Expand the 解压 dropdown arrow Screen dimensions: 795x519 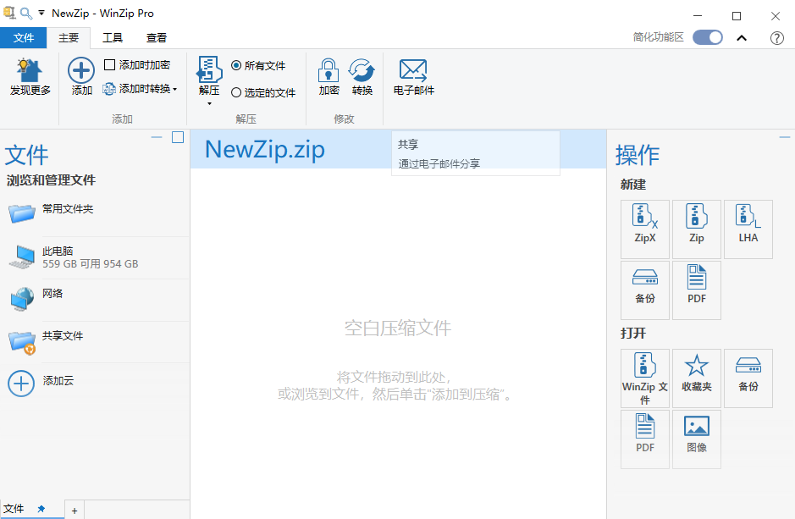click(209, 104)
